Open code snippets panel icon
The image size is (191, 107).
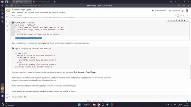pyautogui.click(x=7, y=94)
